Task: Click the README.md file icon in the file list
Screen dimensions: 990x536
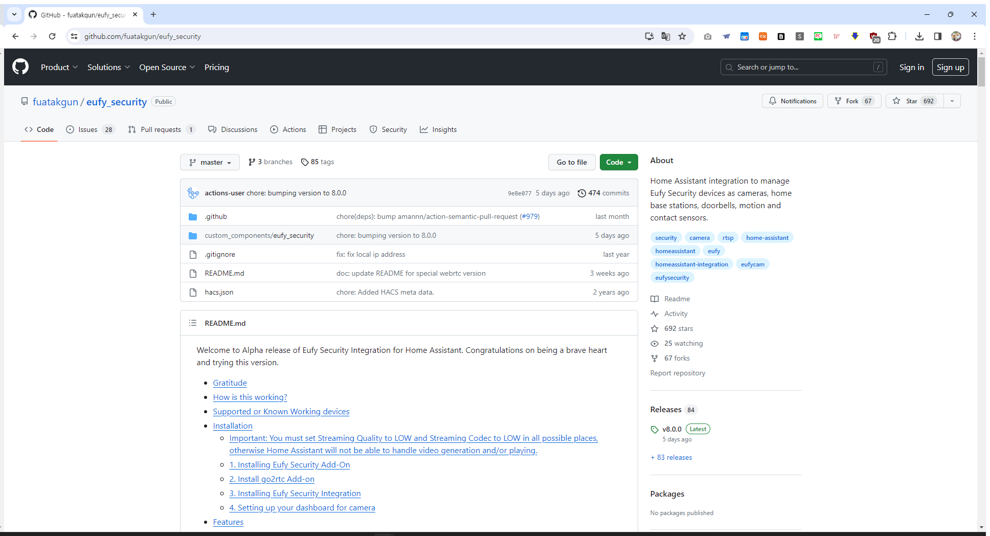Action: point(193,274)
